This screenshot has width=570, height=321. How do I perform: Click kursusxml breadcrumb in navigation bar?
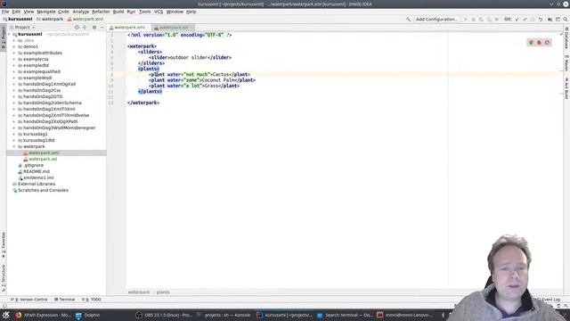(18, 19)
